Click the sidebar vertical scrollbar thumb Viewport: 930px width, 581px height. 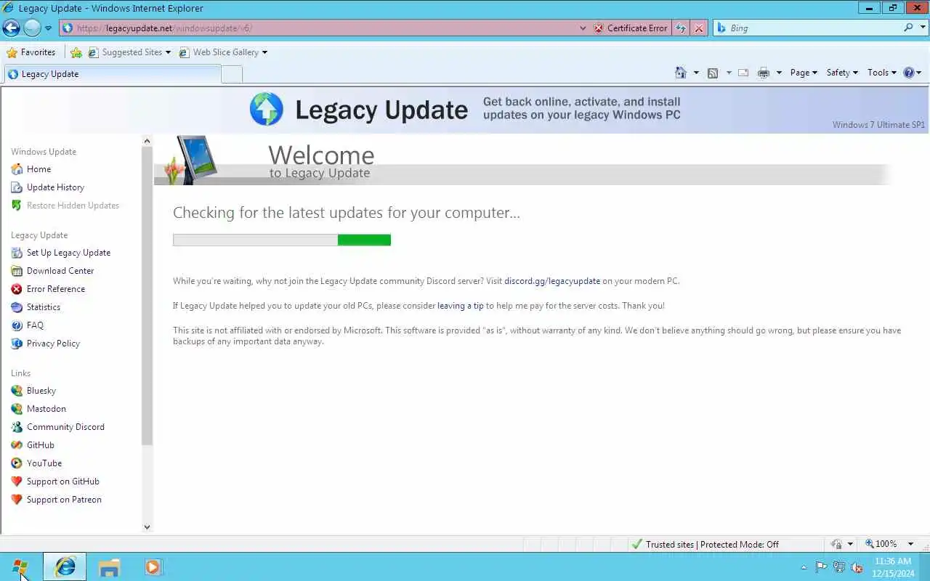147,296
